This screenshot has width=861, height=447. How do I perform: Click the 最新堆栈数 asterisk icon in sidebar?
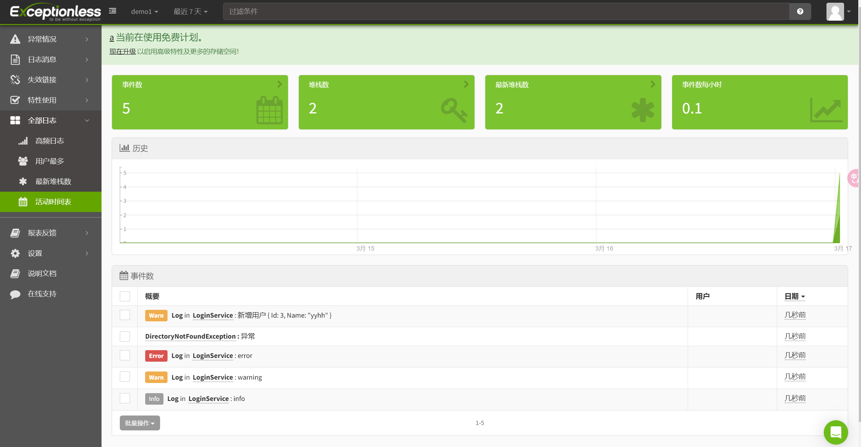[23, 181]
